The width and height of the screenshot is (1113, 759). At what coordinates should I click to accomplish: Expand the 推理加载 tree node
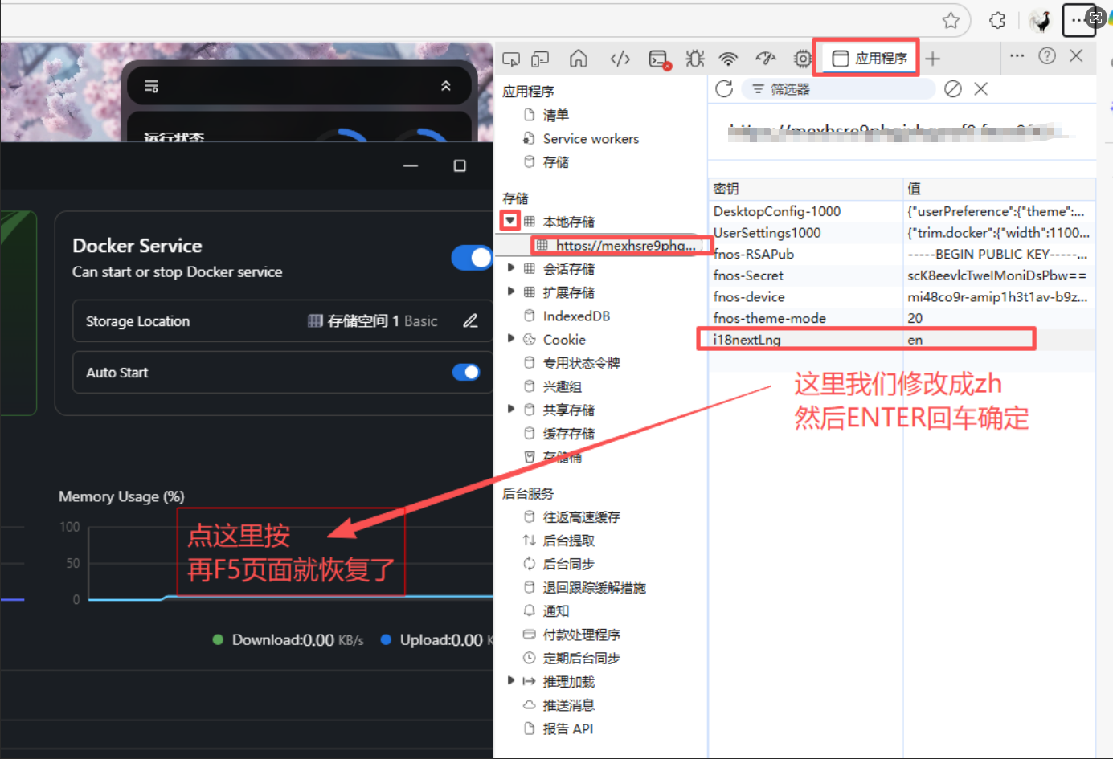pyautogui.click(x=511, y=681)
